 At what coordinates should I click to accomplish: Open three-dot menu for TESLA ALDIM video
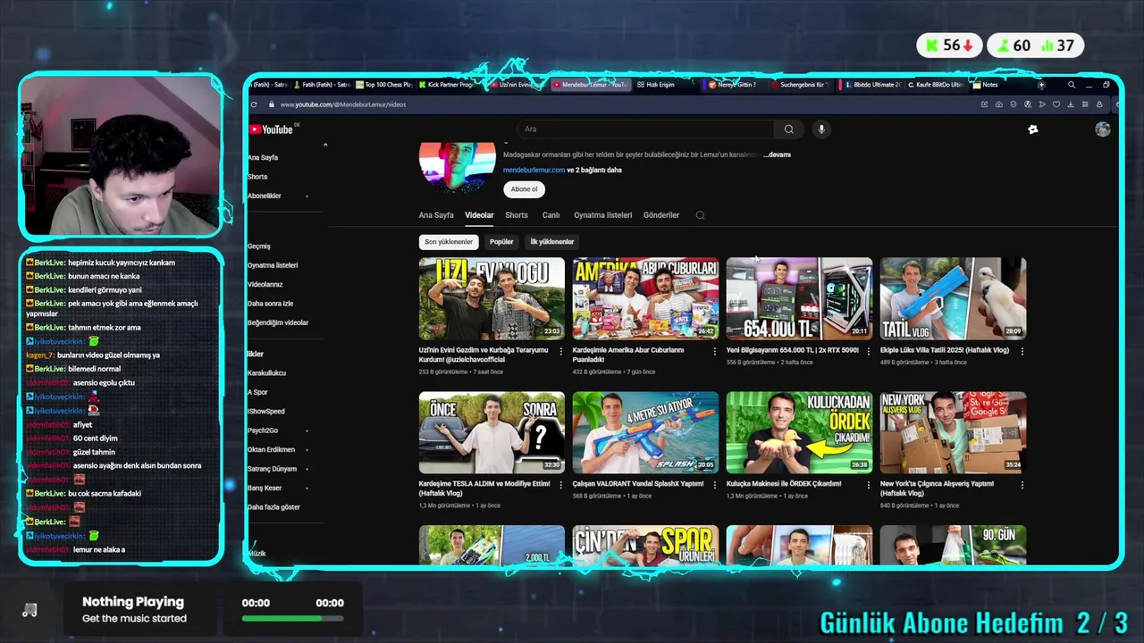pyautogui.click(x=560, y=485)
